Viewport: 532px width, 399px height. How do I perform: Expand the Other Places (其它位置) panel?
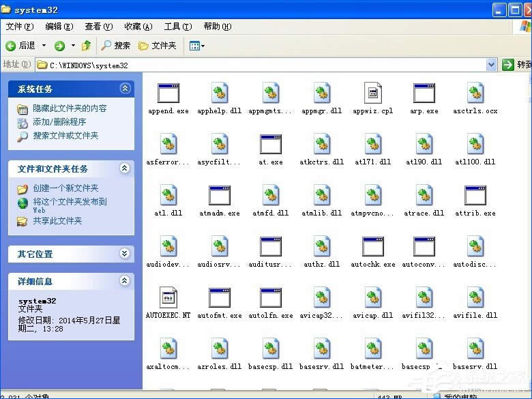(124, 254)
